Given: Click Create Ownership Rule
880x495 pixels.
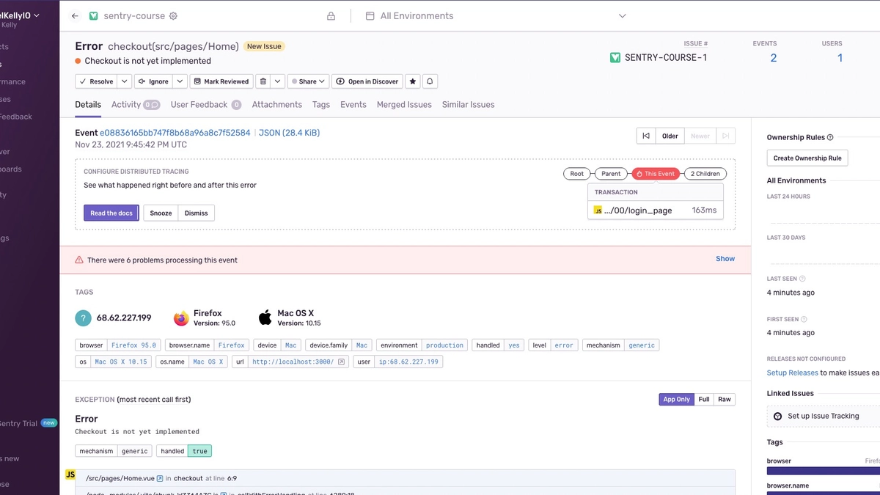Looking at the screenshot, I should pos(807,158).
